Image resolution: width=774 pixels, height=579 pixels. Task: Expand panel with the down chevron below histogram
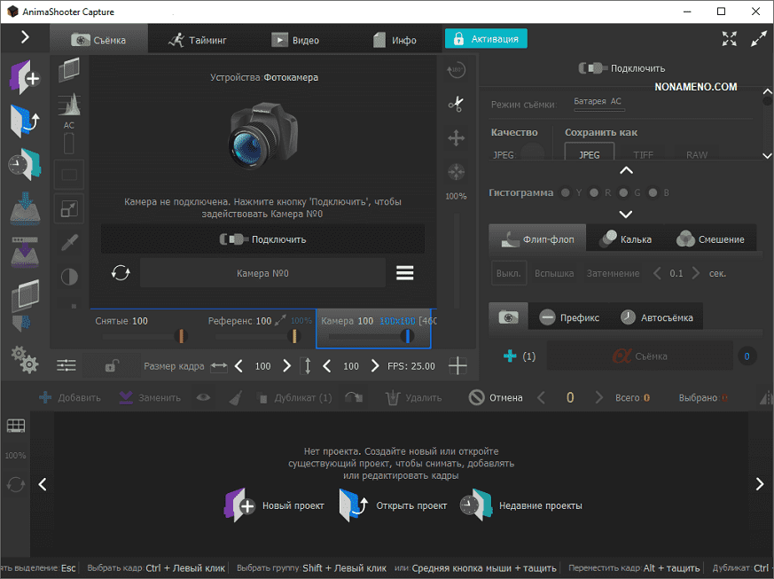coord(626,214)
